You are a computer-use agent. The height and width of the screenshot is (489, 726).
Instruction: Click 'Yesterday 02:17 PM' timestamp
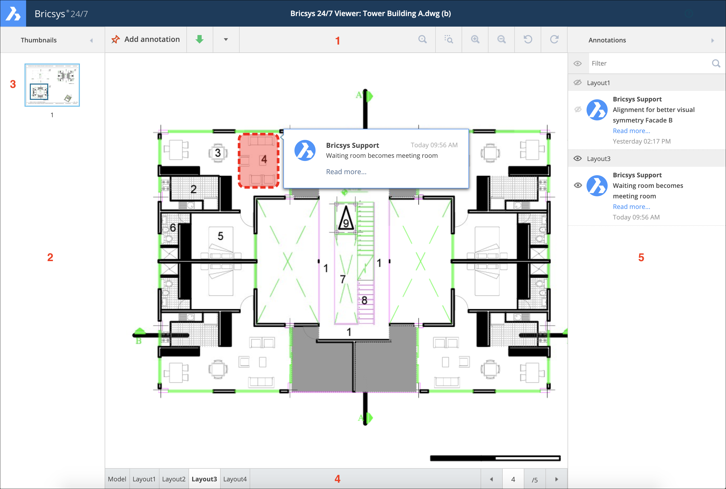click(641, 141)
